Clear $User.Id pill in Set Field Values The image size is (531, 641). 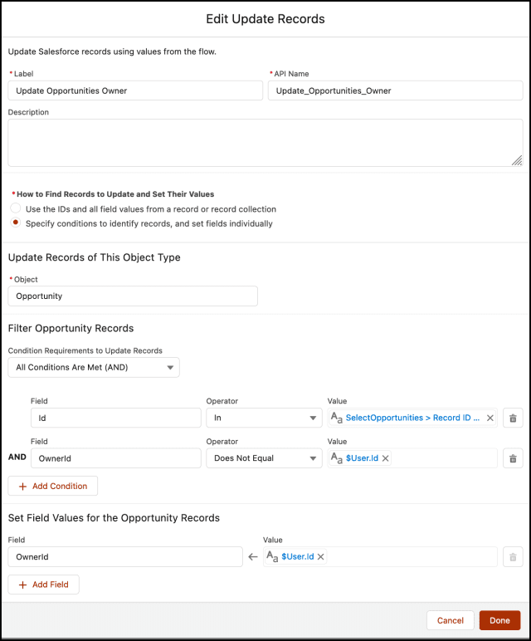[321, 556]
